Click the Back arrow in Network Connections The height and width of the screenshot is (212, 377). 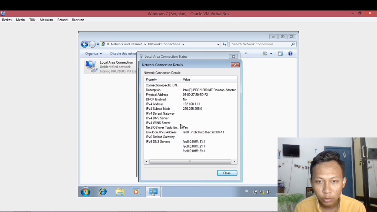85,44
